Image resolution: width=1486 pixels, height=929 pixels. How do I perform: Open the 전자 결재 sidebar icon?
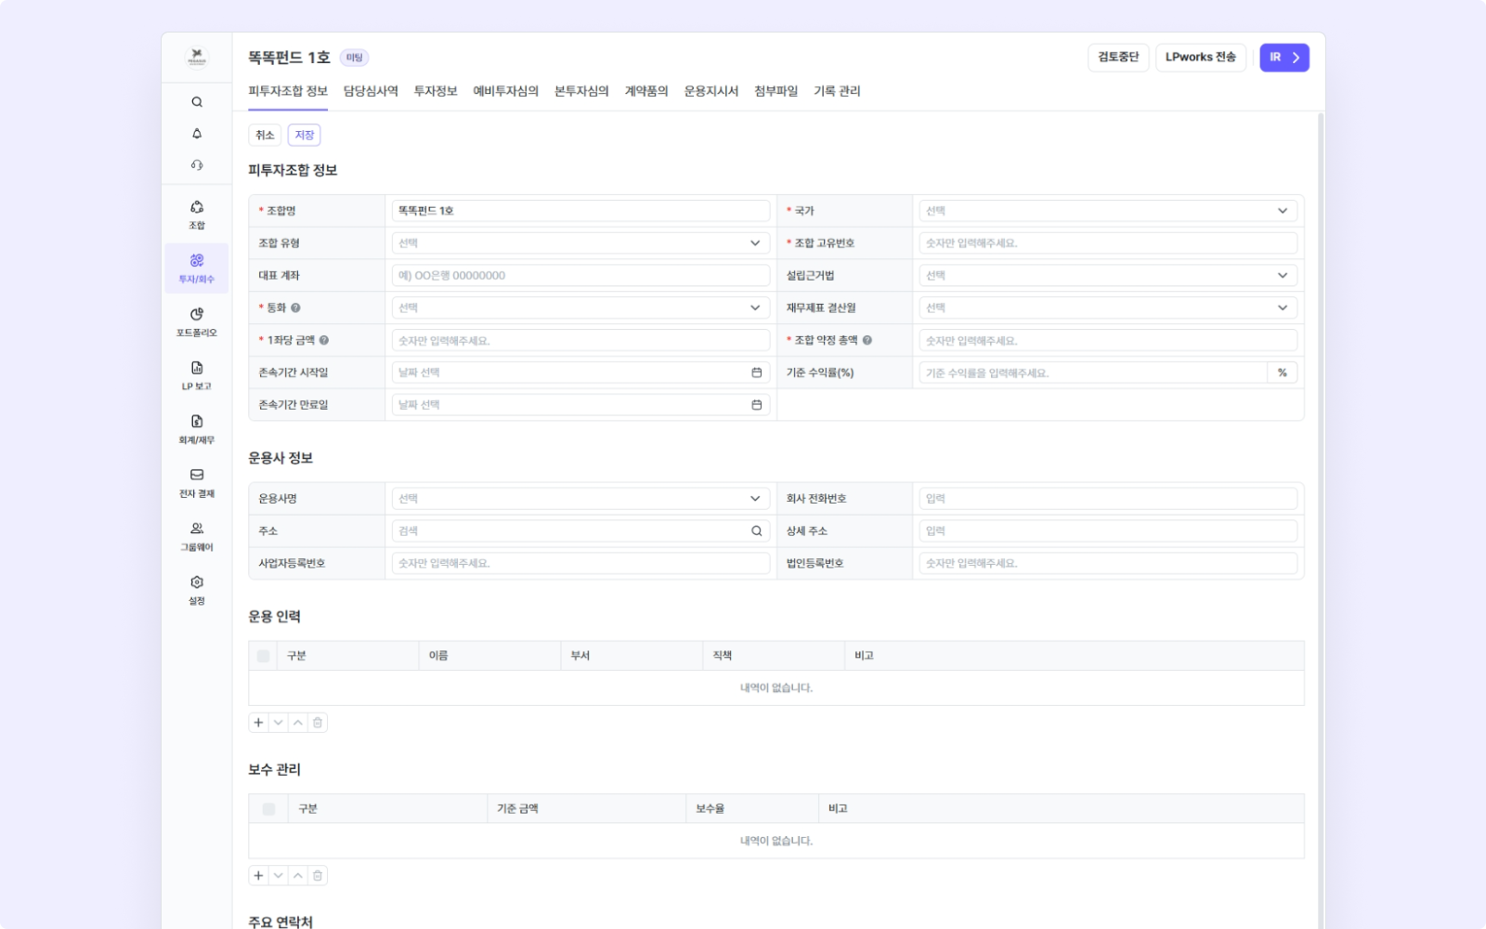(197, 482)
